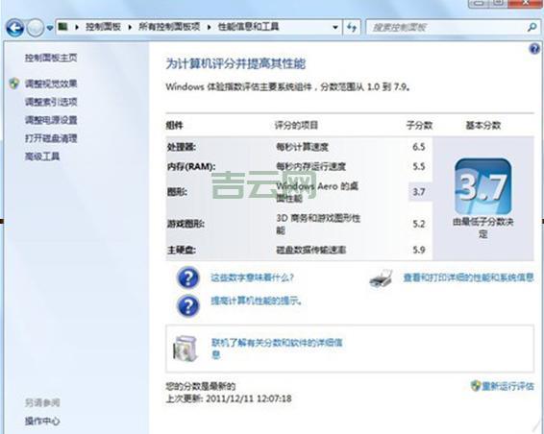The width and height of the screenshot is (544, 434).
Task: Click the greyed forward navigation arrow
Action: [35, 28]
